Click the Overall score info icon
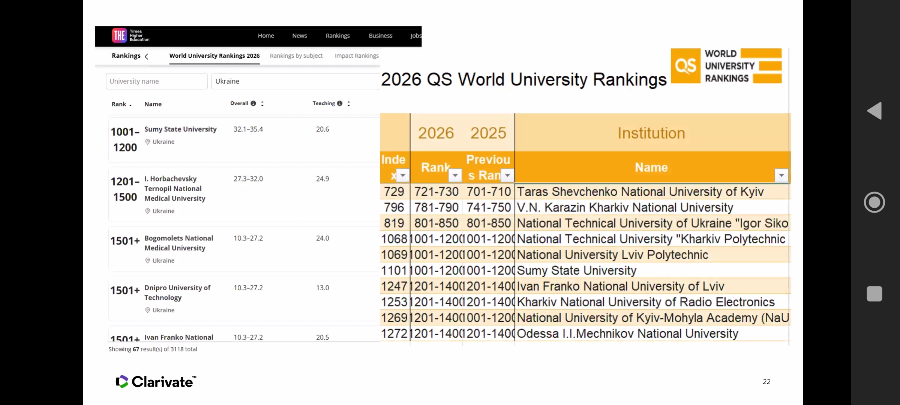Image resolution: width=900 pixels, height=405 pixels. point(253,103)
